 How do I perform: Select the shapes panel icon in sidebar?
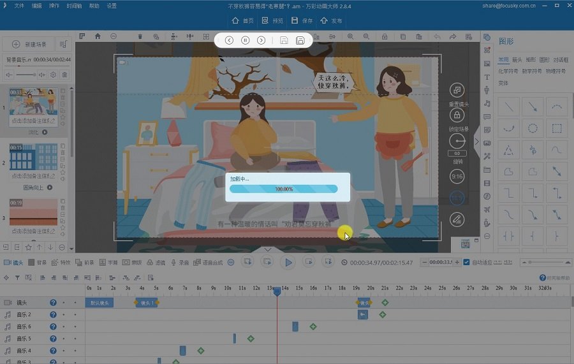[487, 38]
